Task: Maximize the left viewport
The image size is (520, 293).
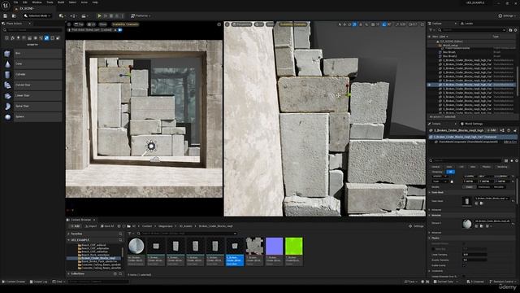Action: coord(219,24)
